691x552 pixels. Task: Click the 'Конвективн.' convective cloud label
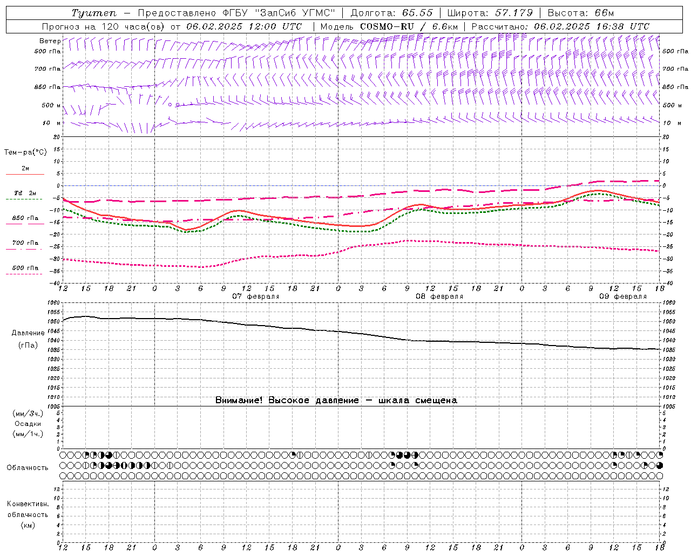[28, 504]
